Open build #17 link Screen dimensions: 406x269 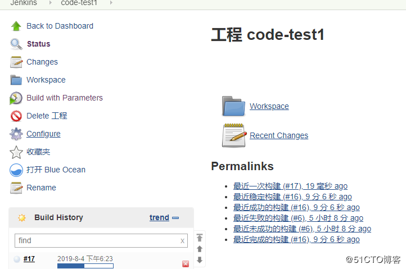29,259
